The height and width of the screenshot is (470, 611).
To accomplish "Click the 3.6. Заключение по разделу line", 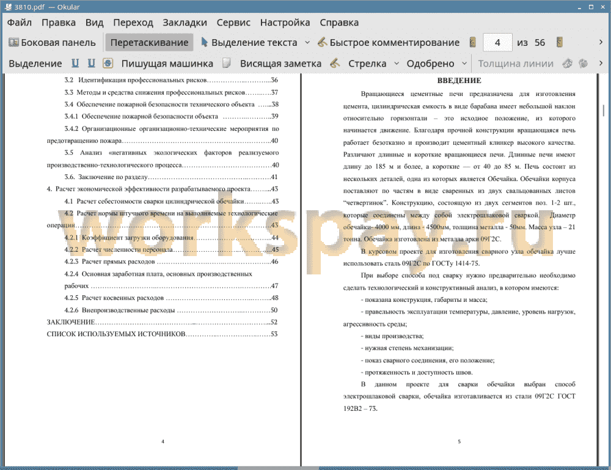I will point(171,177).
